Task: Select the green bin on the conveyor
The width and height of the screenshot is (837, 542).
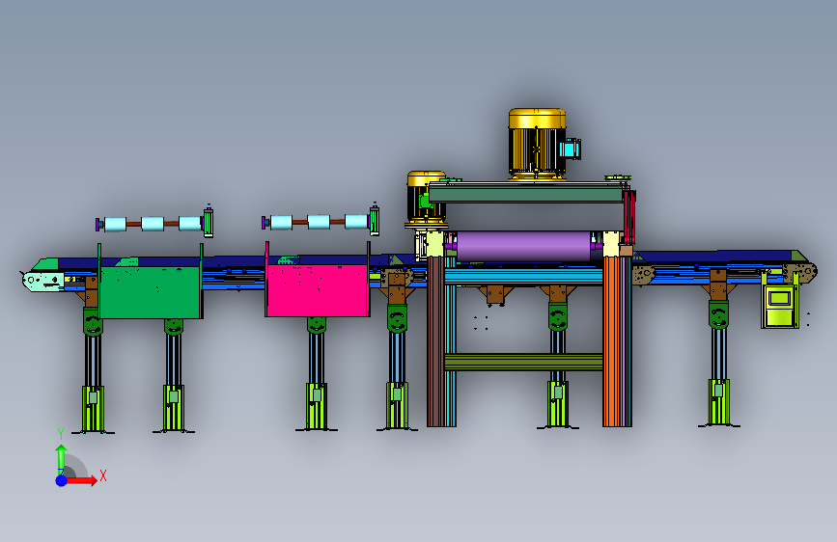Action: [x=150, y=292]
